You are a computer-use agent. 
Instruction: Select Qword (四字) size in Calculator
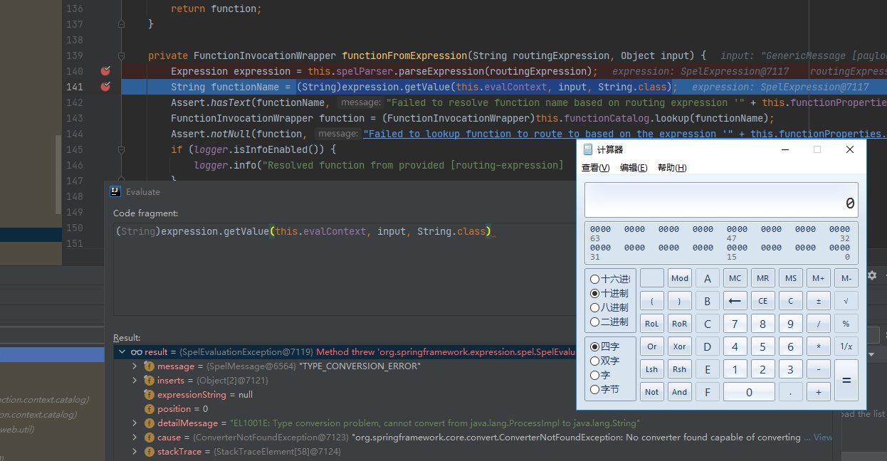(605, 346)
